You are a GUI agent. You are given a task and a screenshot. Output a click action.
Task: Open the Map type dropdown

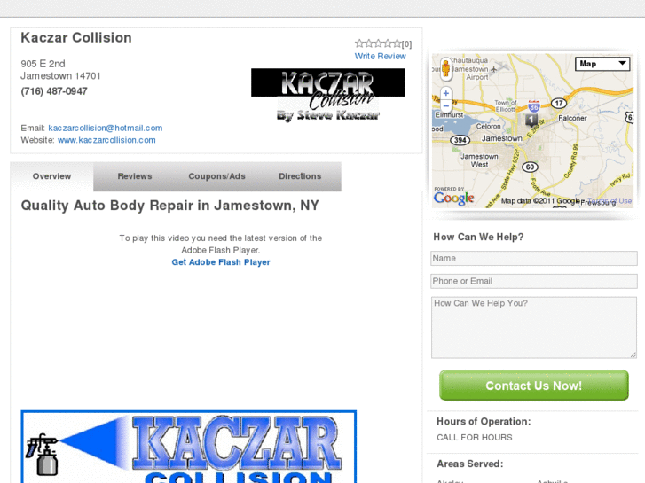tap(602, 64)
